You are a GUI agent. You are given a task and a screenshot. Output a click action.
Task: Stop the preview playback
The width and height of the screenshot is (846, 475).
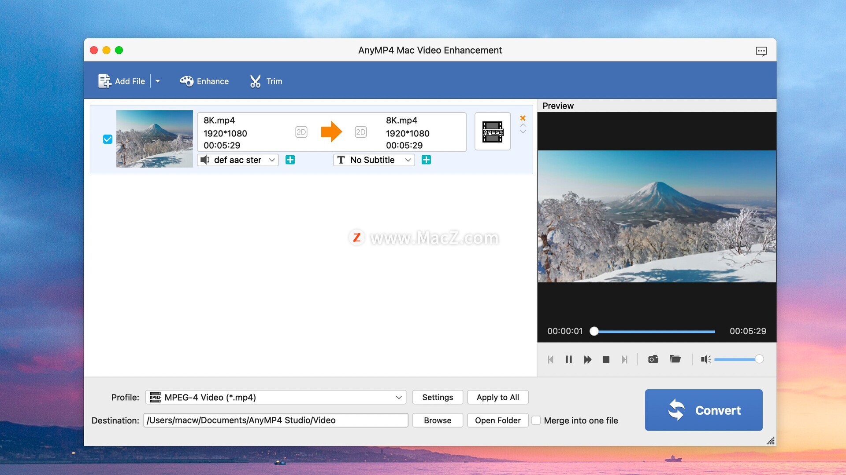point(606,360)
